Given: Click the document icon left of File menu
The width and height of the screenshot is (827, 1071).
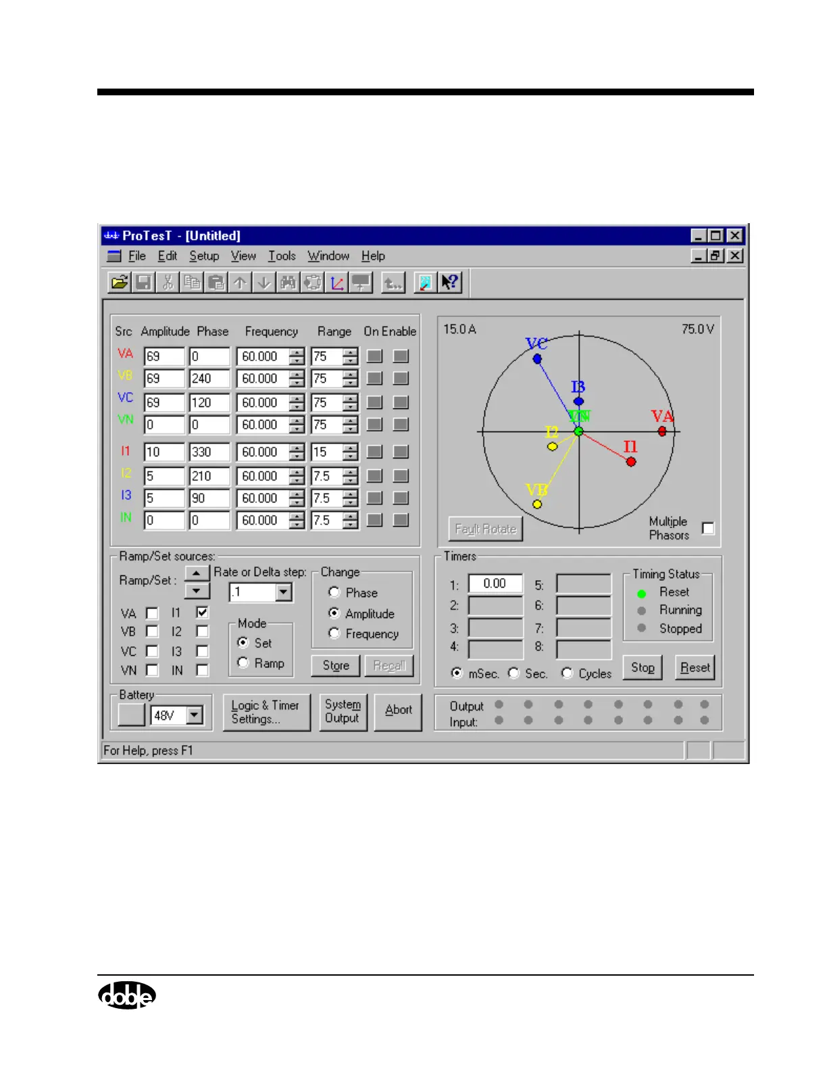Looking at the screenshot, I should (x=114, y=256).
